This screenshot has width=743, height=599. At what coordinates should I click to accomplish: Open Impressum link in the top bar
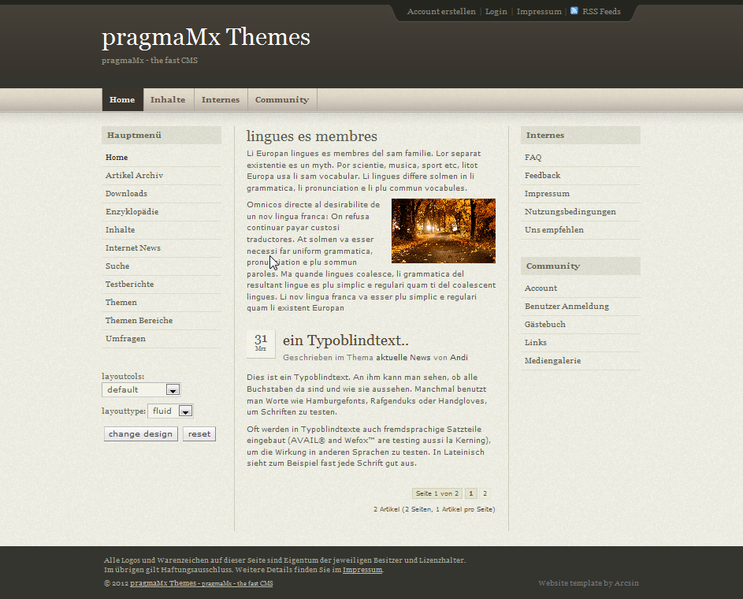coord(539,11)
